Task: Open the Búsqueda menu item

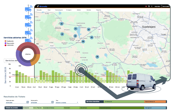Action: click(39, 9)
